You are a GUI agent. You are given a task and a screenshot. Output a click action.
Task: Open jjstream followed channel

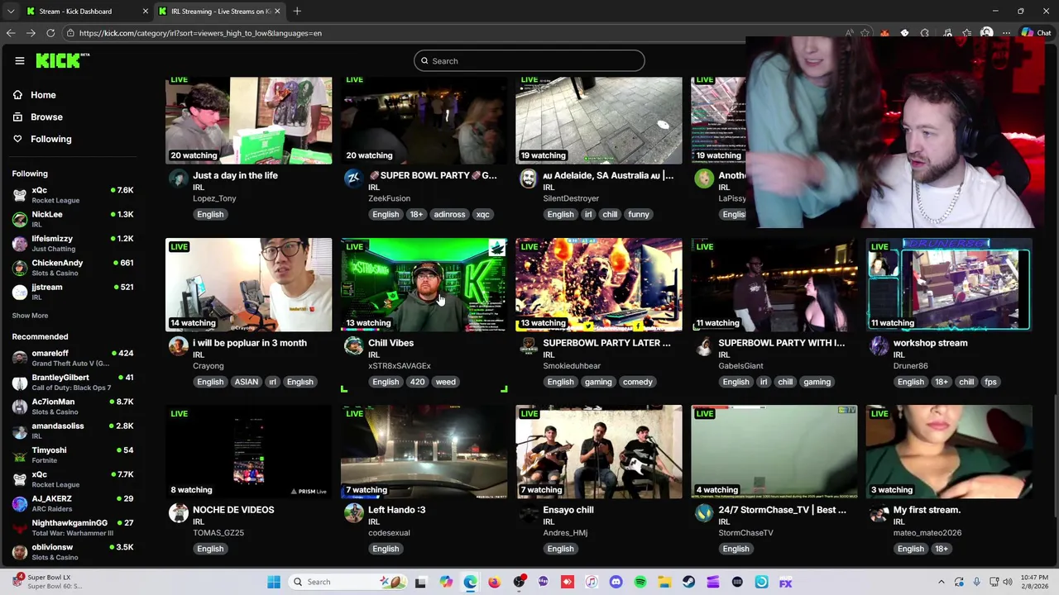[73, 292]
